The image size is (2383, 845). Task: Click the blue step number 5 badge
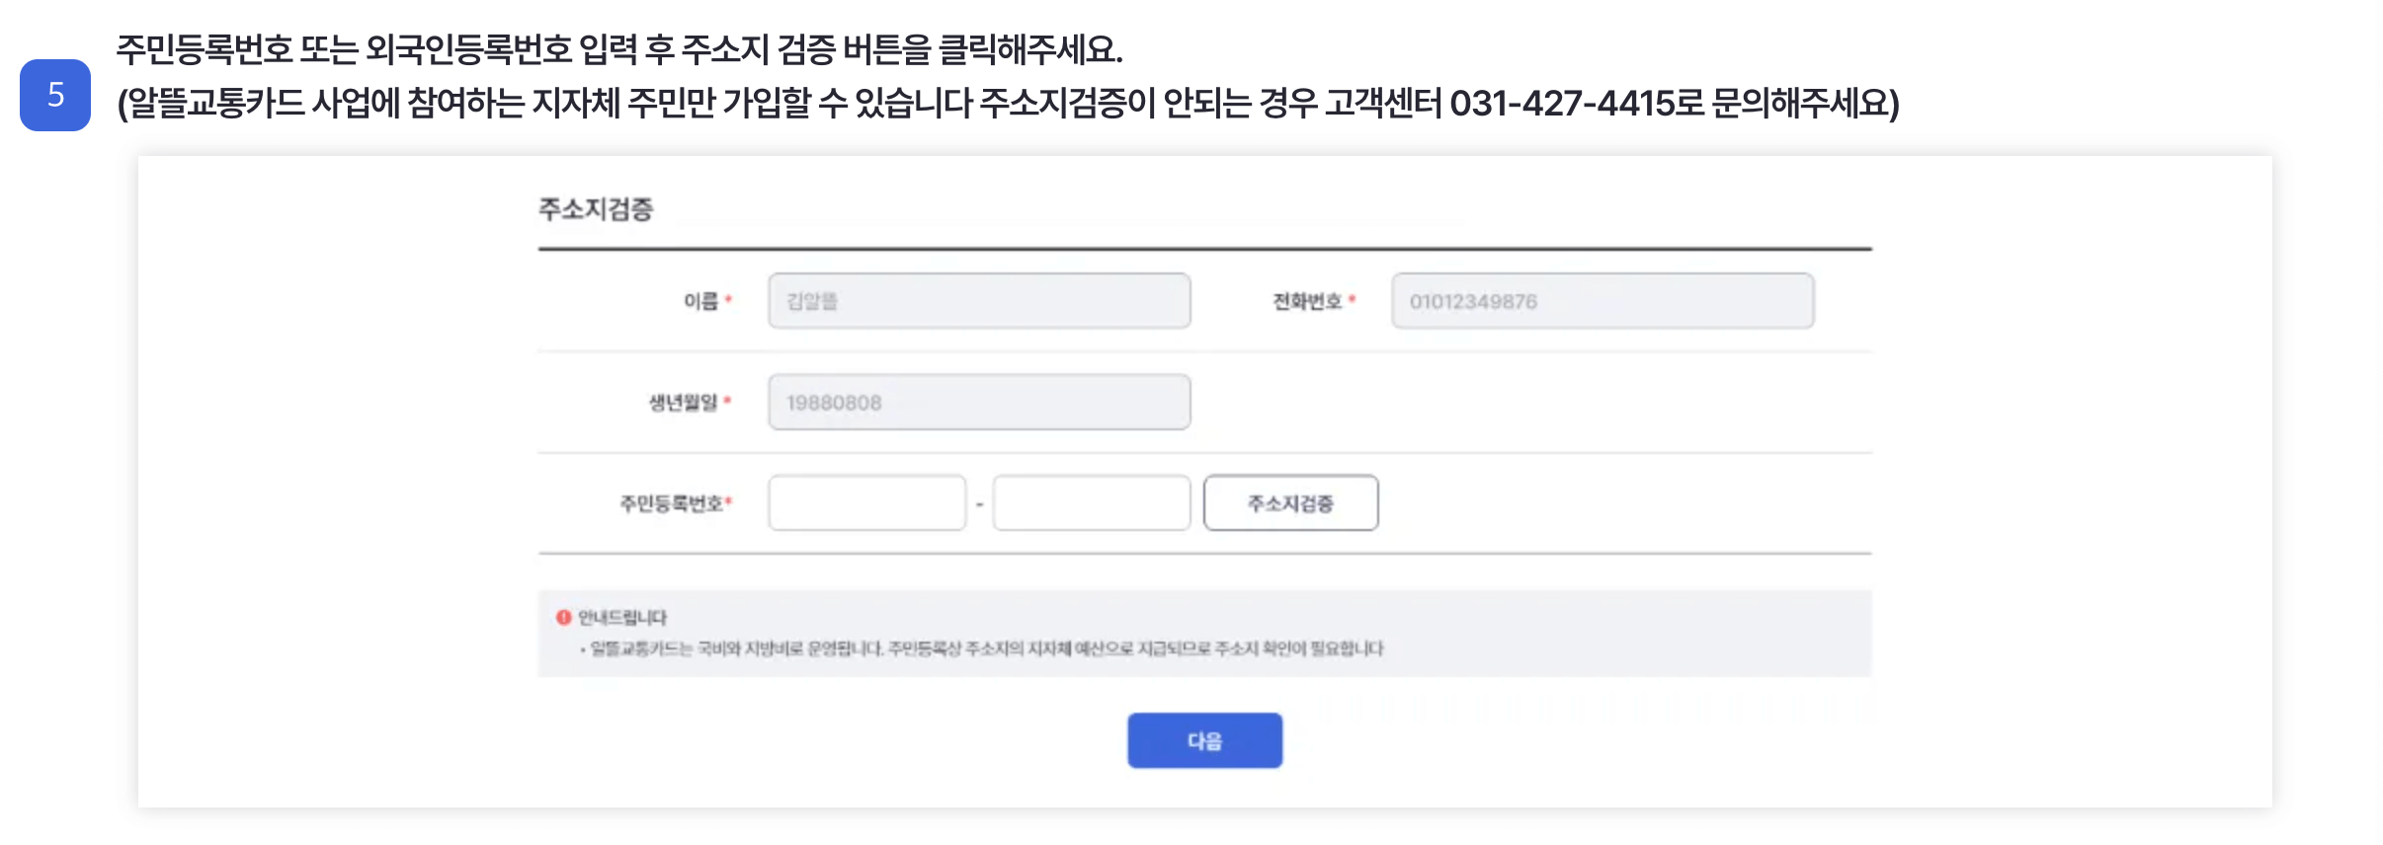[56, 97]
